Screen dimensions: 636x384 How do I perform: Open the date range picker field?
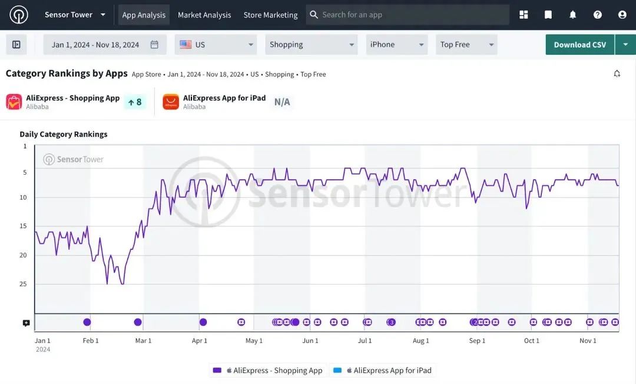pyautogui.click(x=105, y=45)
